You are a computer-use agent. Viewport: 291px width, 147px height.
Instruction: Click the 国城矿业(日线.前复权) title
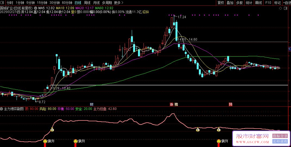pyautogui.click(x=16, y=8)
